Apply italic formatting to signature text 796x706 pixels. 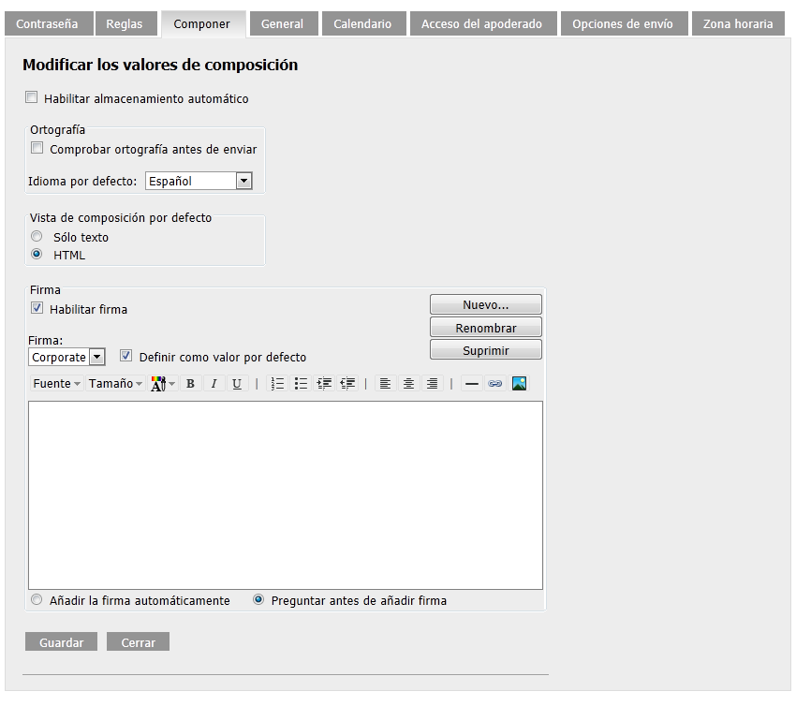[x=214, y=383]
